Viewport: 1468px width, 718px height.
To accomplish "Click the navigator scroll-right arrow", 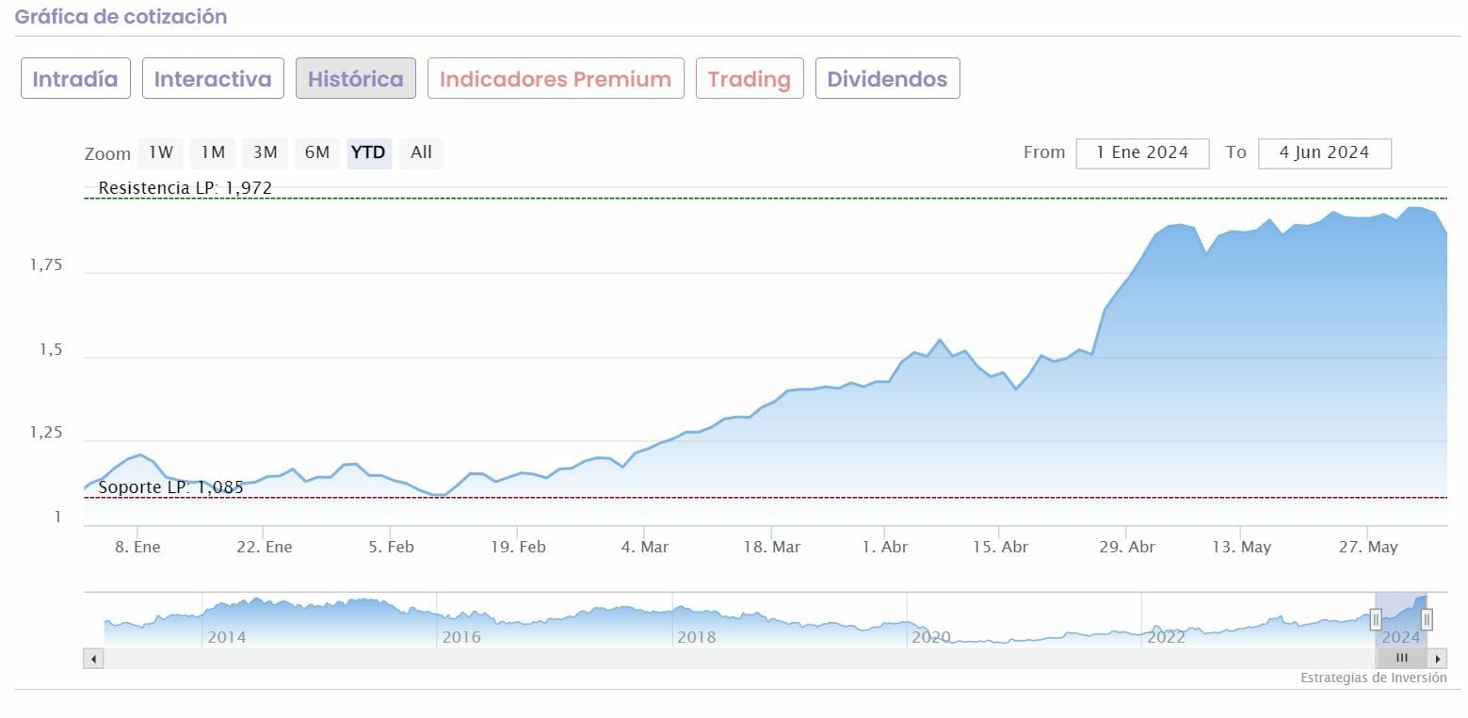I will click(x=1437, y=659).
